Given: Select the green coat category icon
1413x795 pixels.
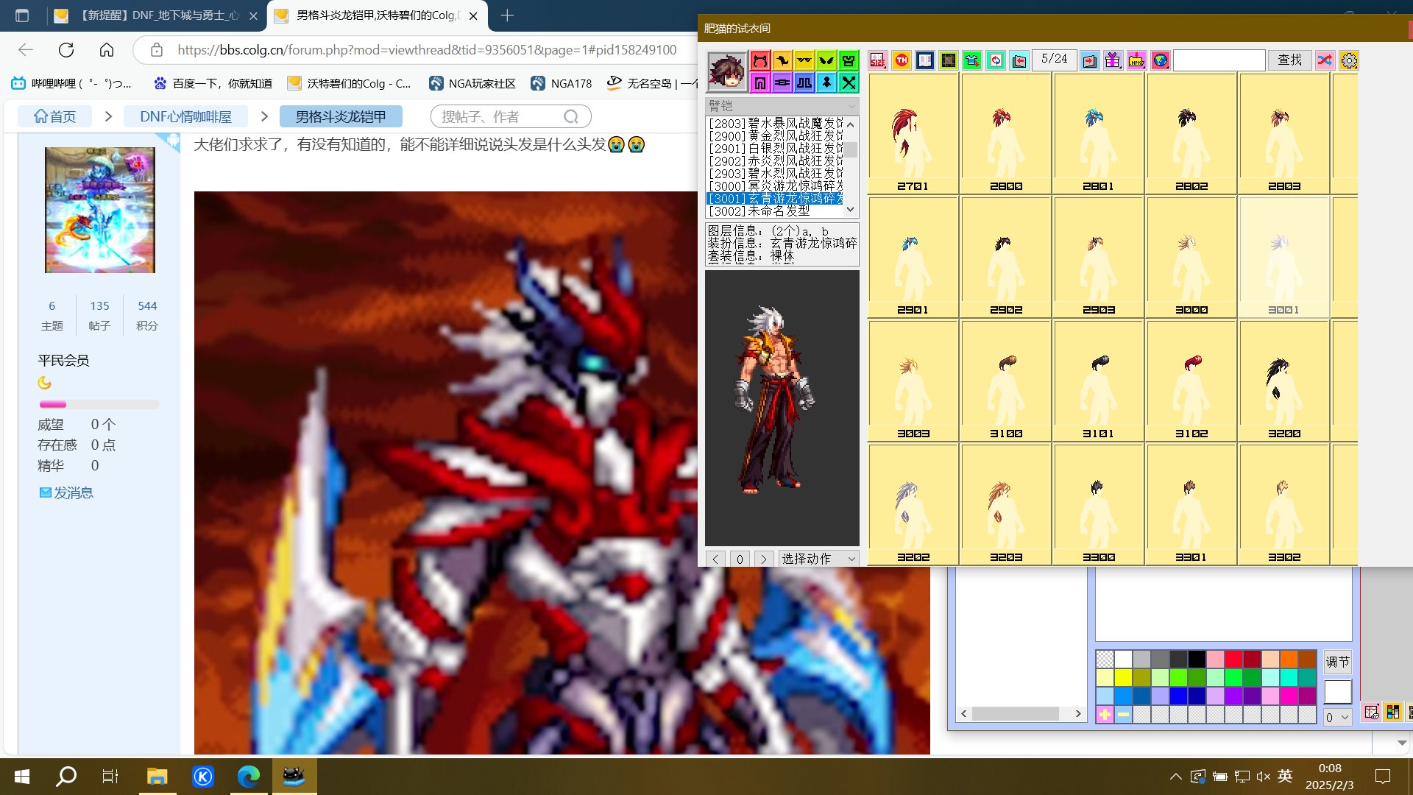Looking at the screenshot, I should coord(849,60).
